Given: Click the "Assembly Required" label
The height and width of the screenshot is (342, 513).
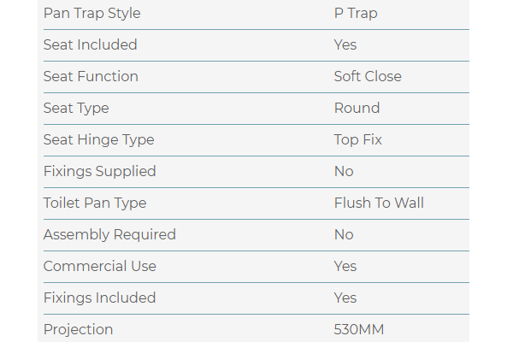Looking at the screenshot, I should click(109, 234).
